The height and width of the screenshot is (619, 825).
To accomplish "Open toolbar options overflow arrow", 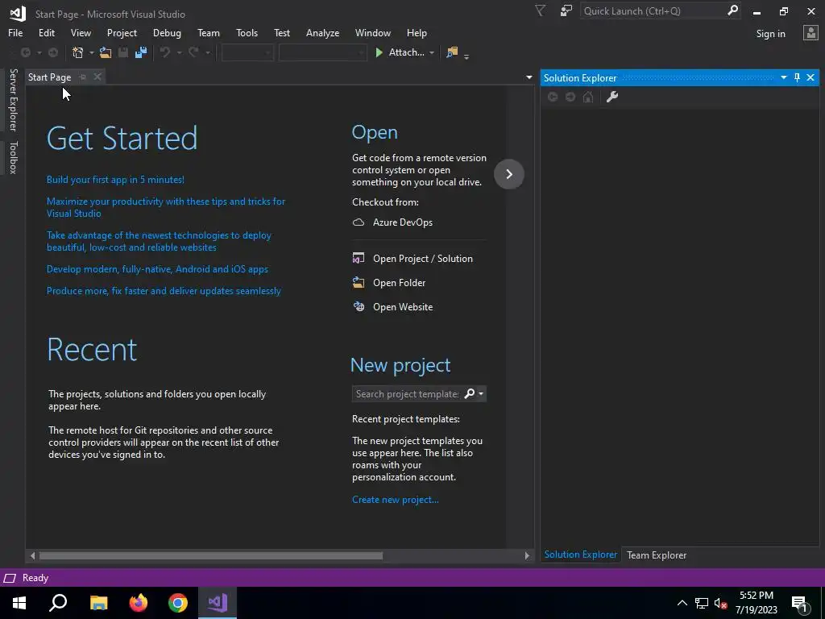I will pos(466,56).
